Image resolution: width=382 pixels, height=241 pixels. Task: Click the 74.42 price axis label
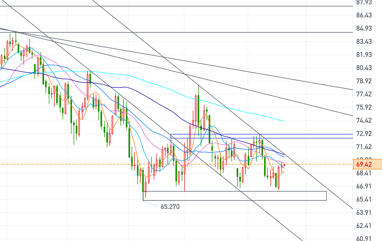pyautogui.click(x=364, y=120)
